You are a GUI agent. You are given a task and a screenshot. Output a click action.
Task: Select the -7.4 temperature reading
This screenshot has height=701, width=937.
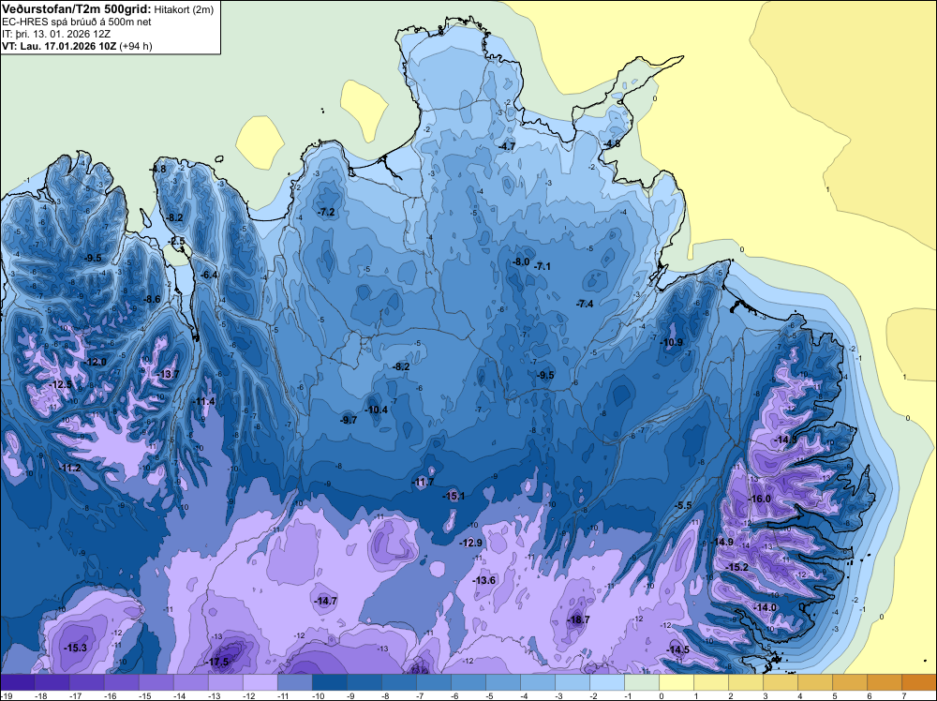(x=585, y=304)
